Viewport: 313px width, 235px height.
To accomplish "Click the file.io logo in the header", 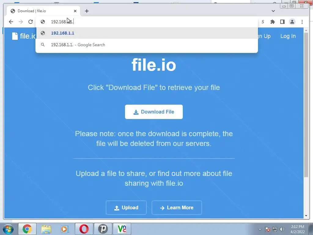I will click(x=24, y=36).
